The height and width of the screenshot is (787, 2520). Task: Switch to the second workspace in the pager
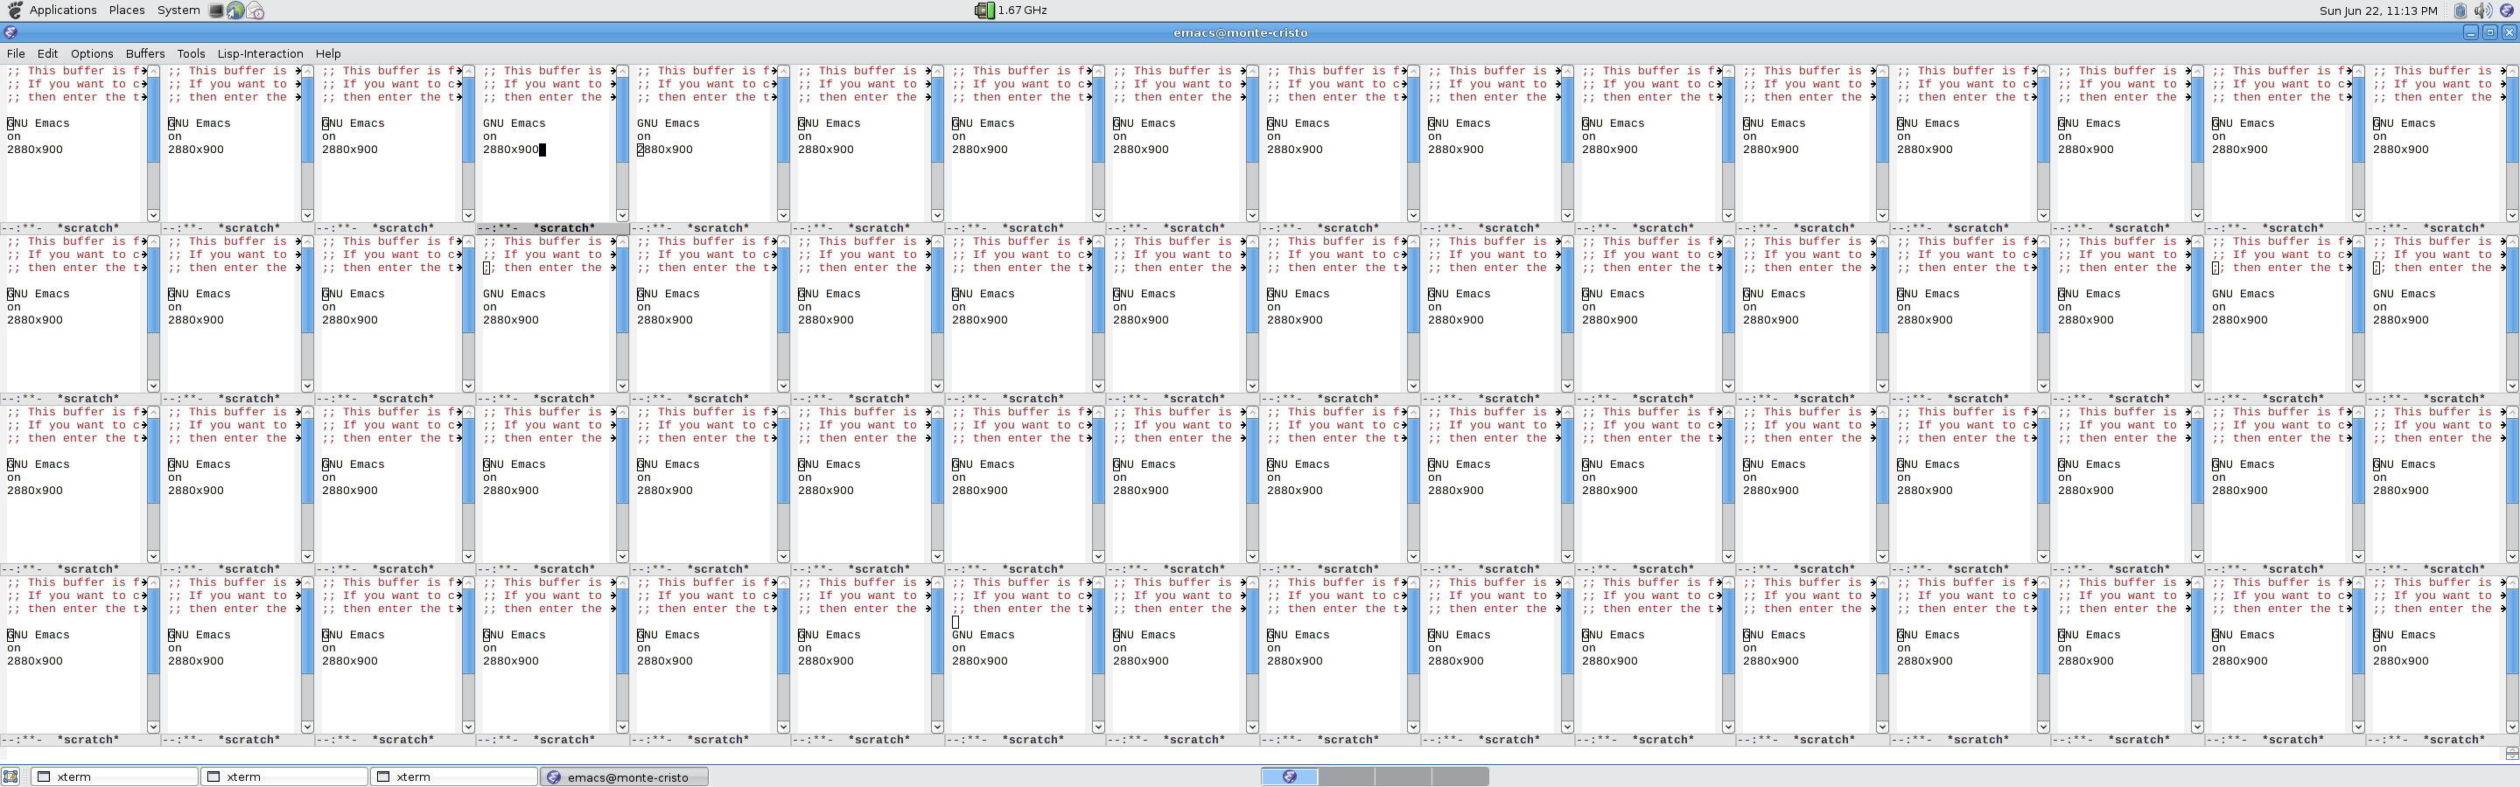point(1346,777)
